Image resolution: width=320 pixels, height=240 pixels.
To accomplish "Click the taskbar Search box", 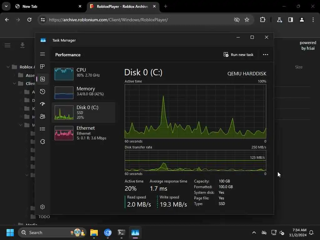I will (52, 232).
